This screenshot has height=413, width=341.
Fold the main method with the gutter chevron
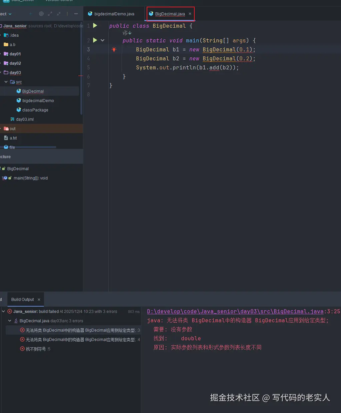click(102, 40)
